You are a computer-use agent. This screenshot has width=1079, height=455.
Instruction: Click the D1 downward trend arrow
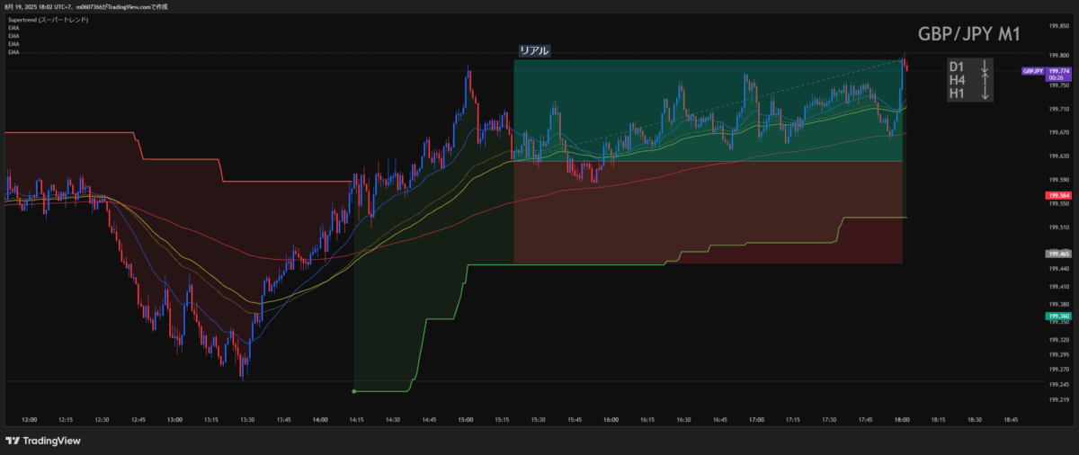[985, 67]
